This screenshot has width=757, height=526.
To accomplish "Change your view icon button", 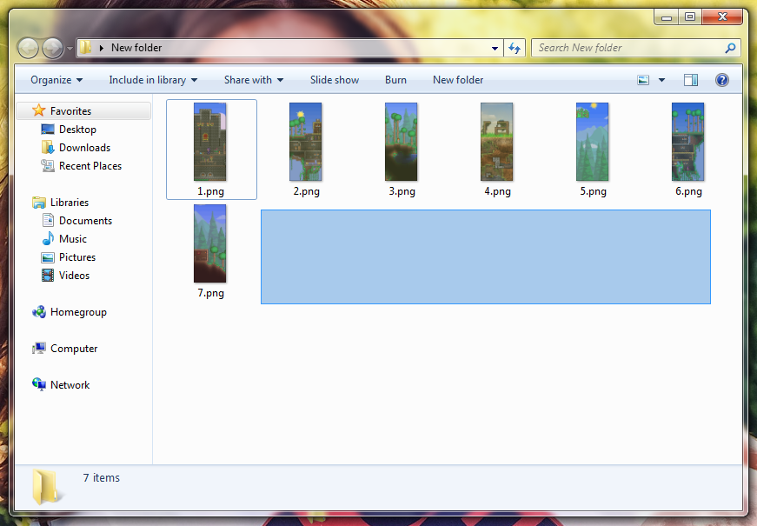I will 643,80.
